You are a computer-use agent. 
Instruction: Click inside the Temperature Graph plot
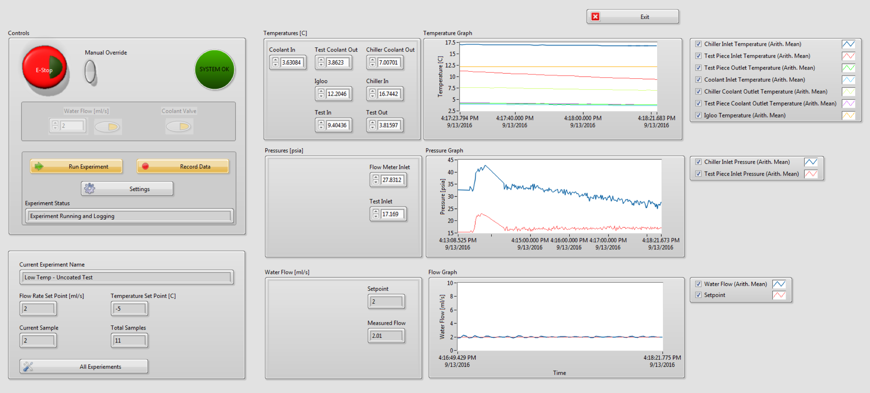click(x=558, y=77)
